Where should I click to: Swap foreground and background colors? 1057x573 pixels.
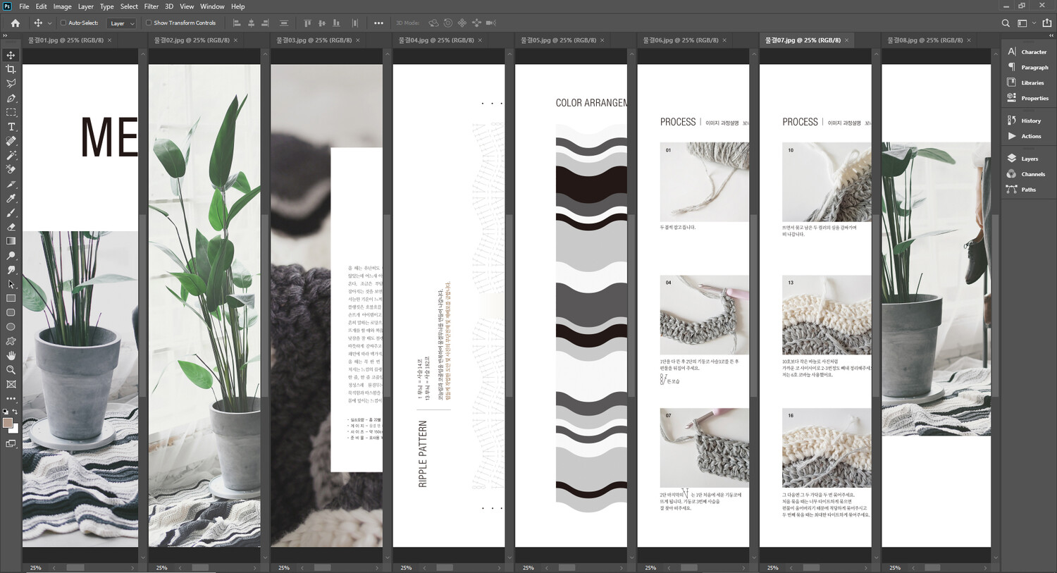(15, 412)
